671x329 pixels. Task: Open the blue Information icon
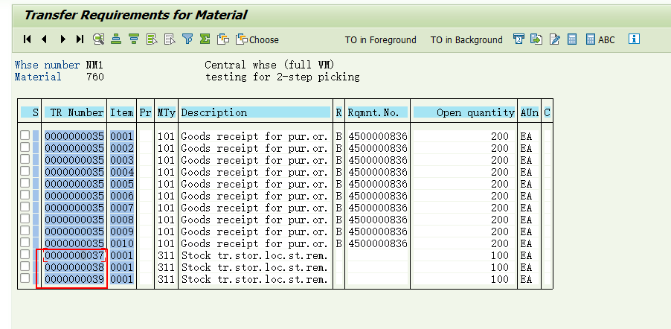click(635, 39)
